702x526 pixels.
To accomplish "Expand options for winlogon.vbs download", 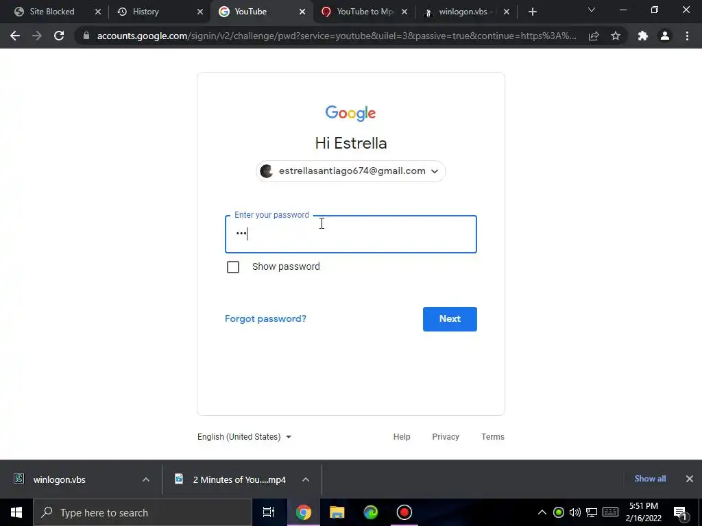I will [x=146, y=479].
